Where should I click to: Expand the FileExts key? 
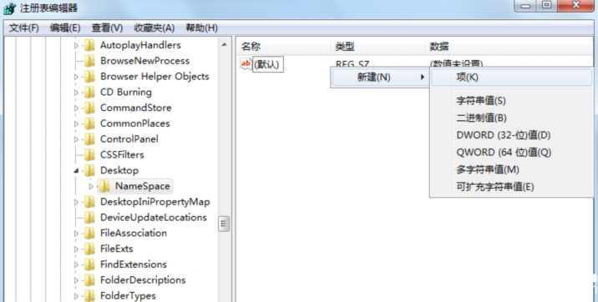tap(76, 249)
